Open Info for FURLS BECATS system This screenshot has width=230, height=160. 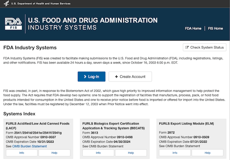98,153
